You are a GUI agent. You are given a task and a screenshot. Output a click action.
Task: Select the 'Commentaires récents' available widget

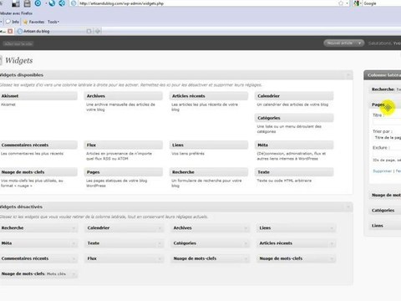click(38, 145)
